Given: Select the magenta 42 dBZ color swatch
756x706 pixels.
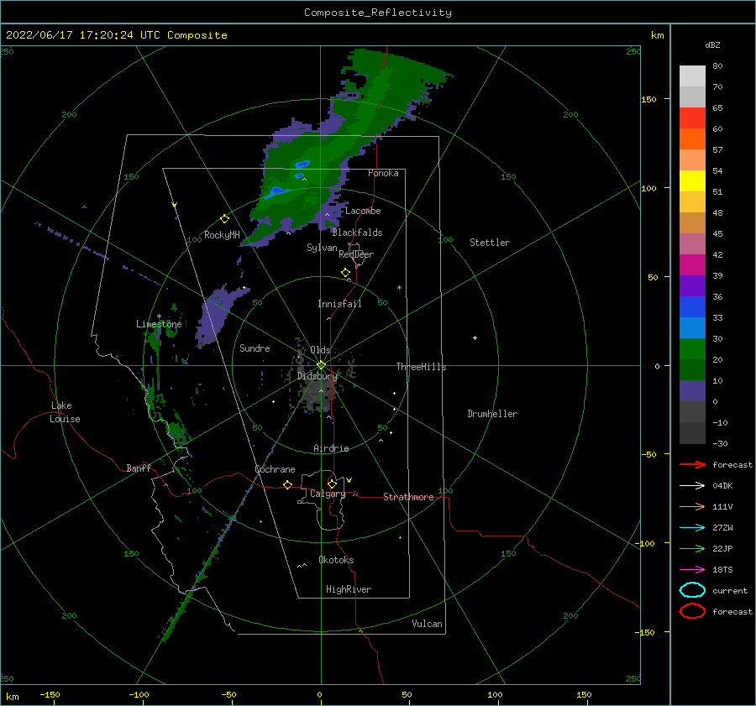Looking at the screenshot, I should pyautogui.click(x=692, y=264).
